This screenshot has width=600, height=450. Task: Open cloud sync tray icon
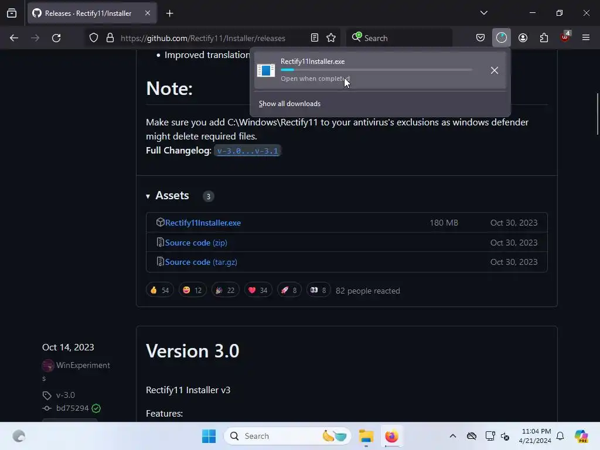click(x=472, y=436)
